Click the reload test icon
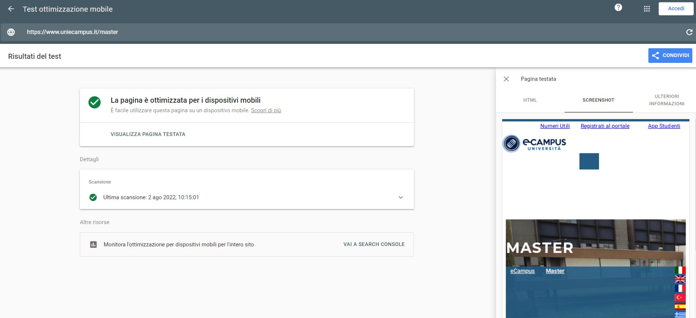The width and height of the screenshot is (696, 318). tap(689, 32)
